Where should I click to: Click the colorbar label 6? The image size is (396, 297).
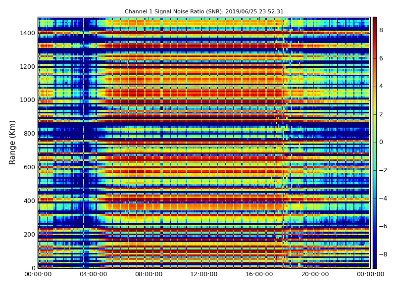point(381,58)
